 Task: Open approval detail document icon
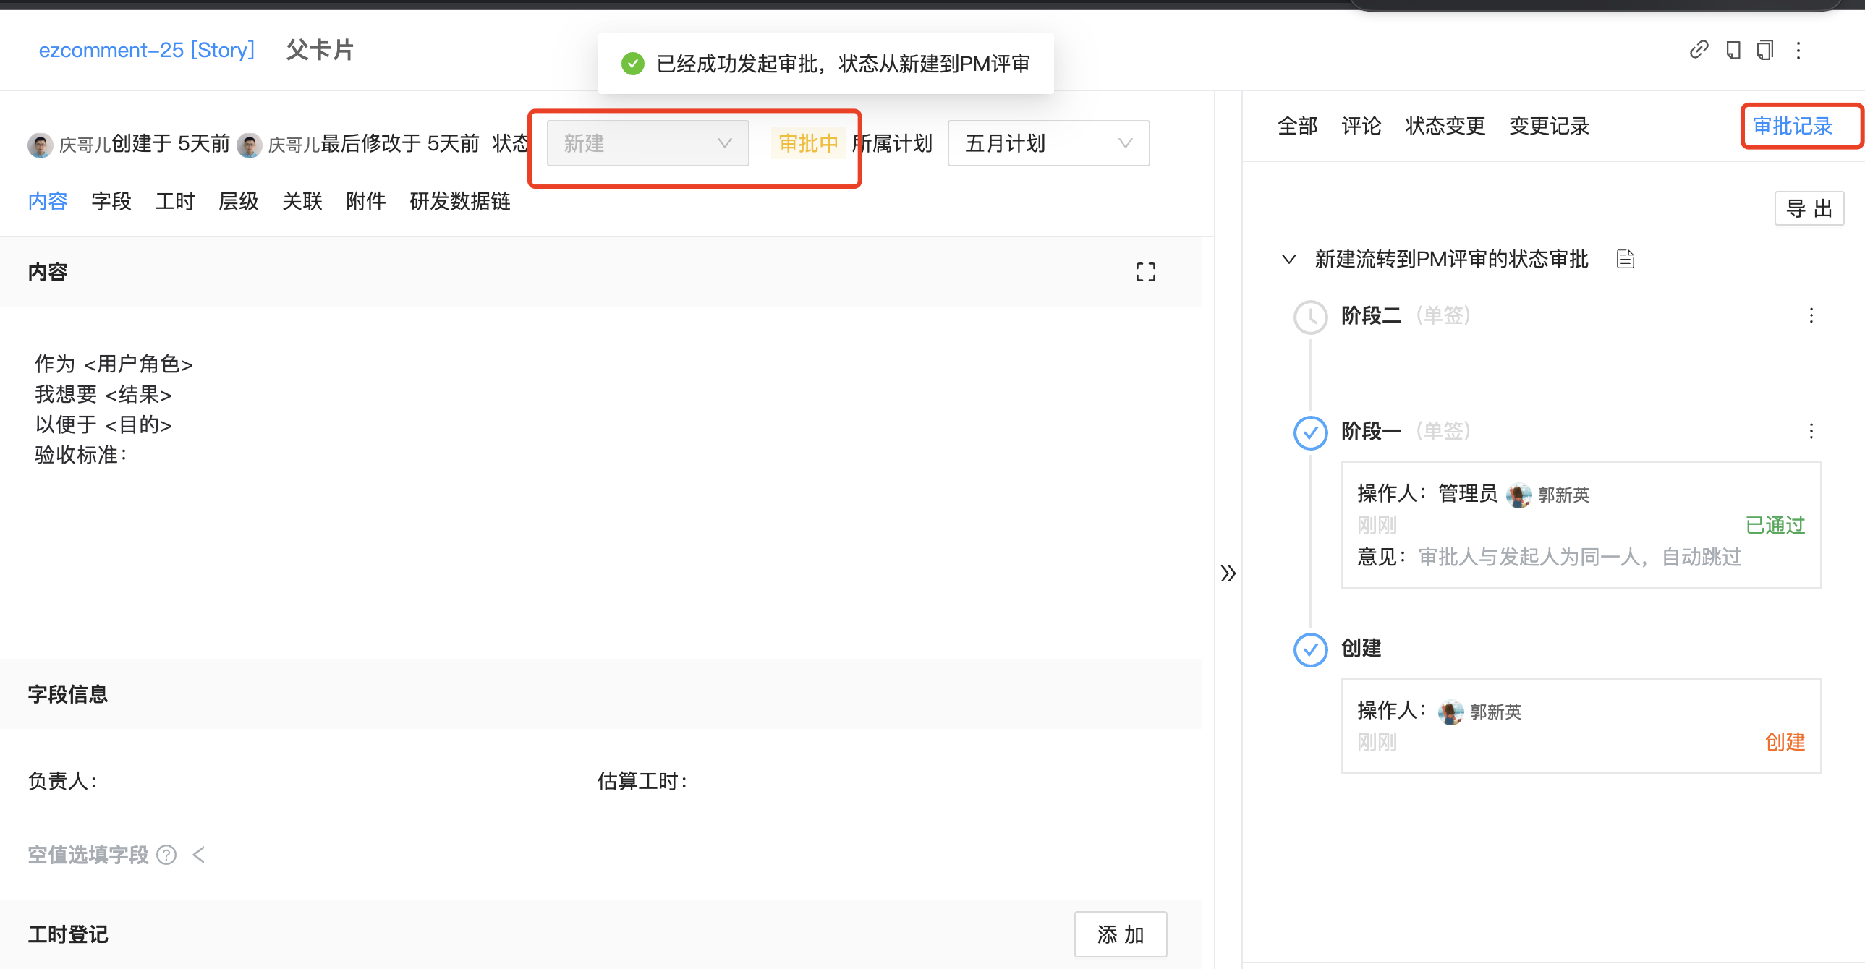(x=1626, y=258)
